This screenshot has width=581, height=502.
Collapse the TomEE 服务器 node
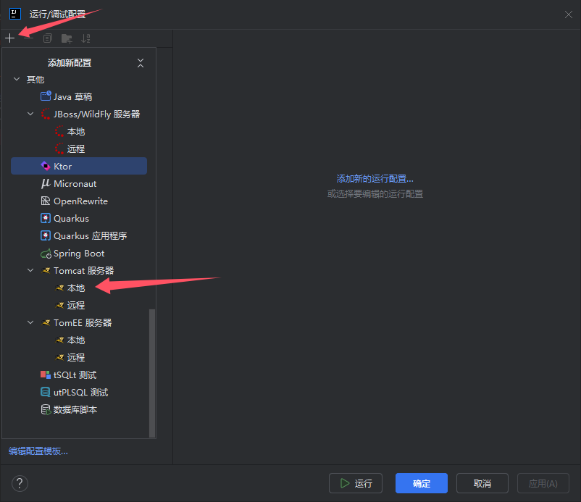30,322
